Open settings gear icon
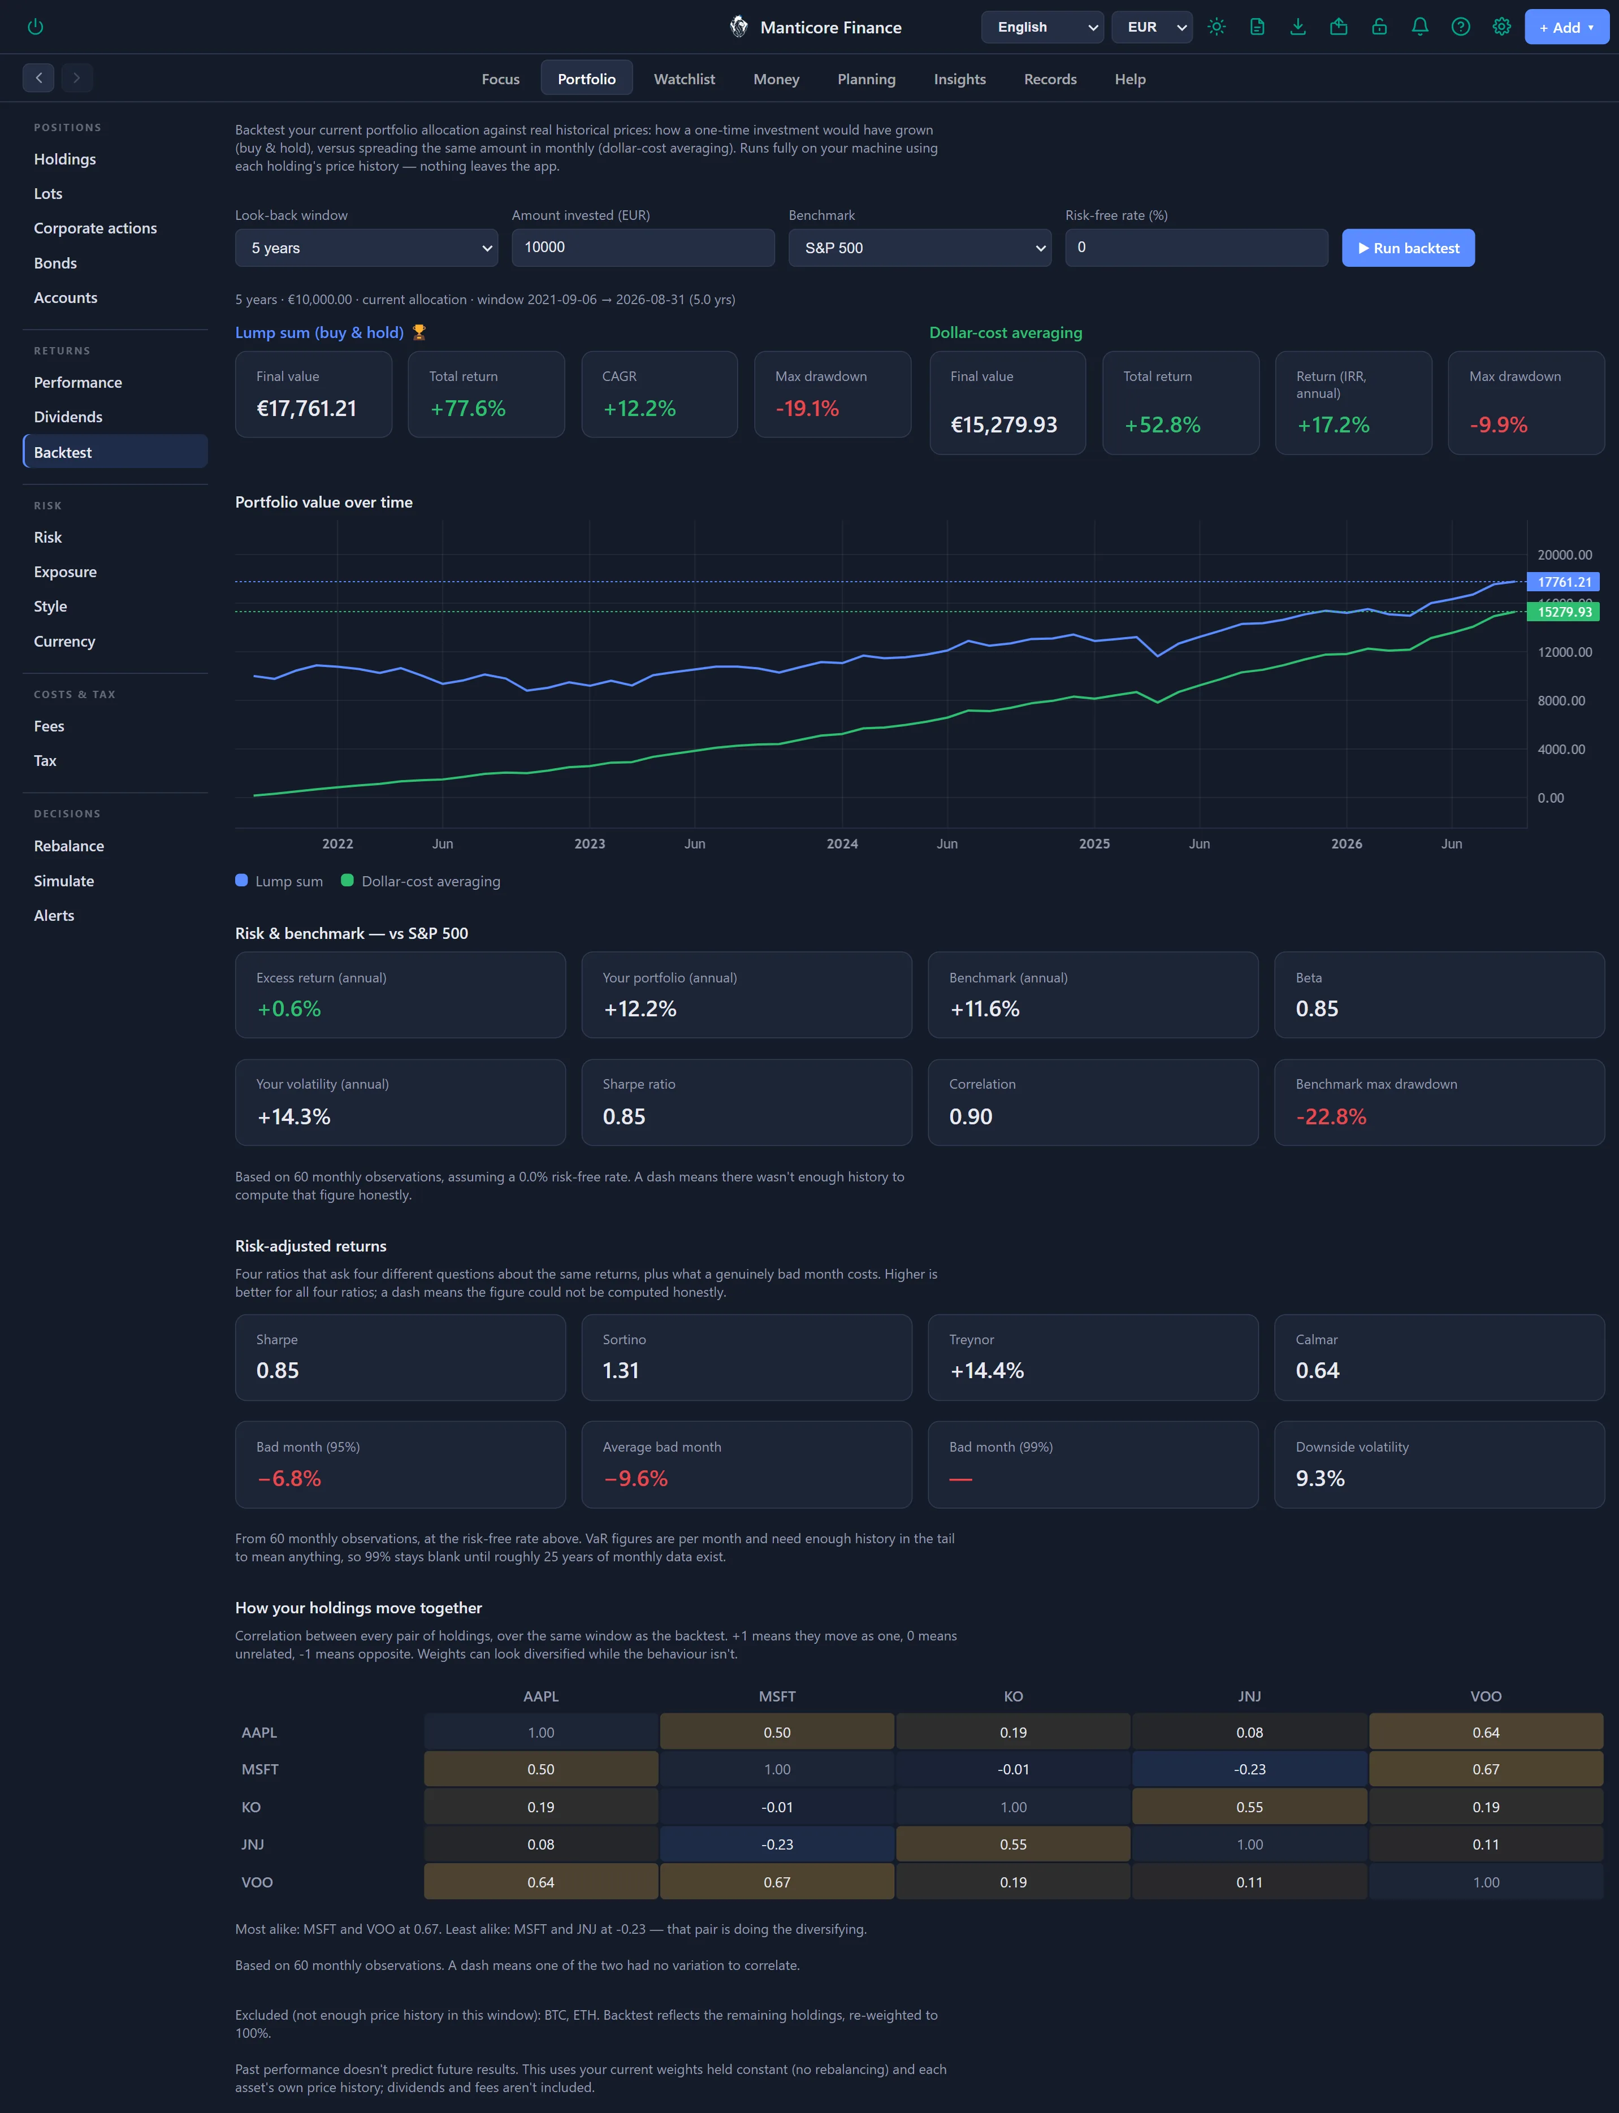 pos(1501,27)
